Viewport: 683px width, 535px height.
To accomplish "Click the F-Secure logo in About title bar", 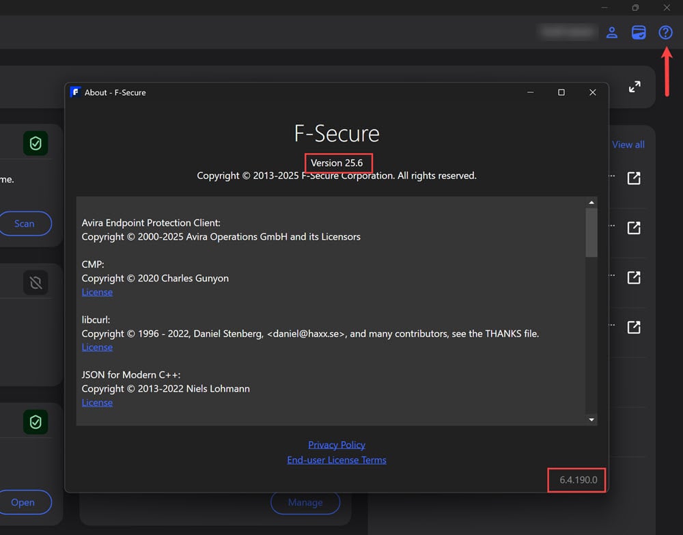I will point(75,92).
